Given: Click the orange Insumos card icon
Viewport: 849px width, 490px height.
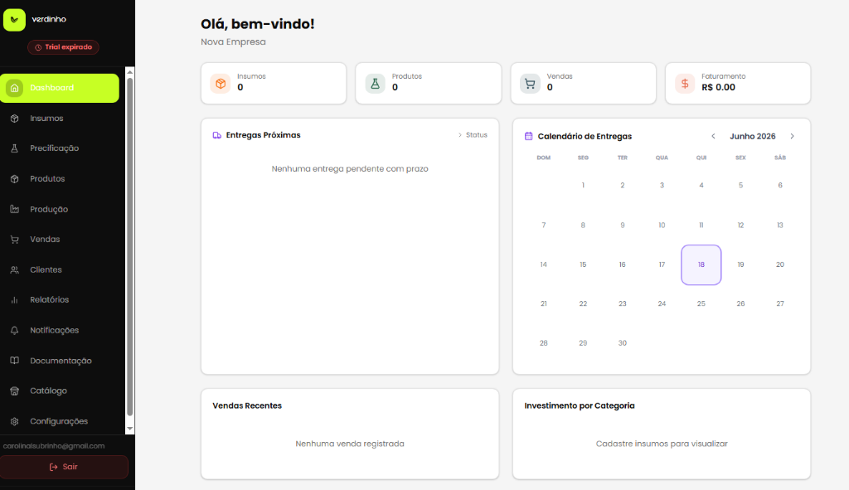Looking at the screenshot, I should pyautogui.click(x=221, y=84).
